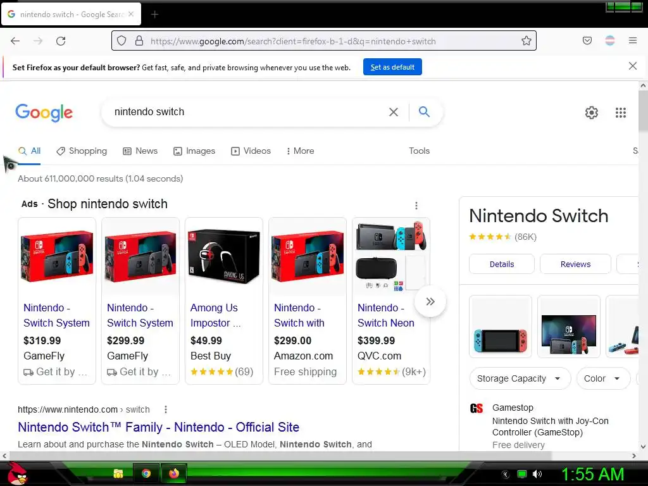Image resolution: width=648 pixels, height=486 pixels.
Task: Click the browser forward arrow
Action: 38,41
